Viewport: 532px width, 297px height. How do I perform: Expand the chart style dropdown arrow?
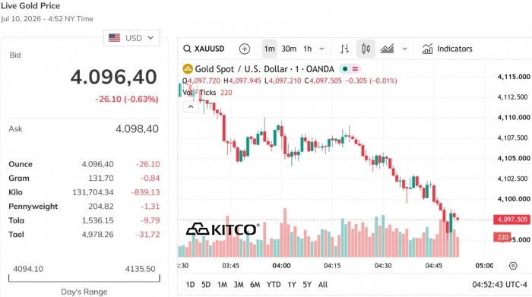click(x=404, y=49)
